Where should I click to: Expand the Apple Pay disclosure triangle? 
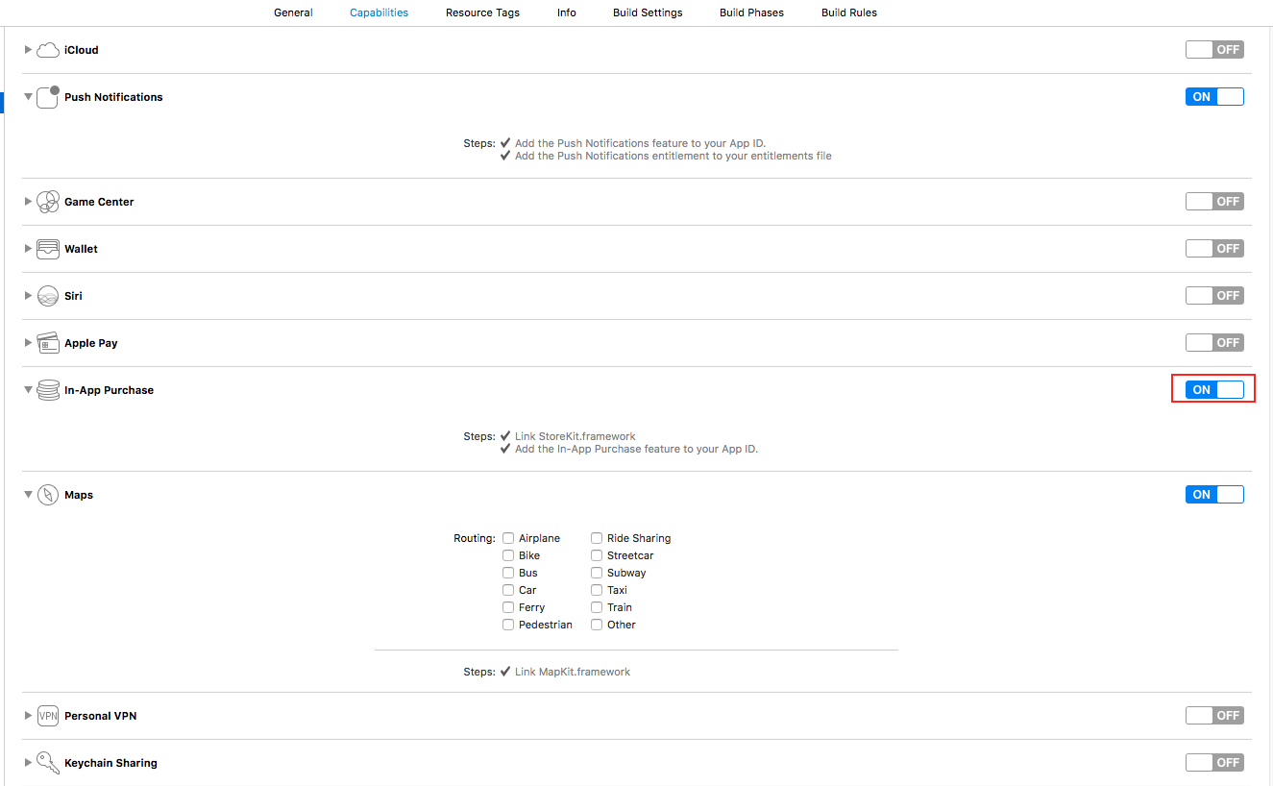click(28, 343)
